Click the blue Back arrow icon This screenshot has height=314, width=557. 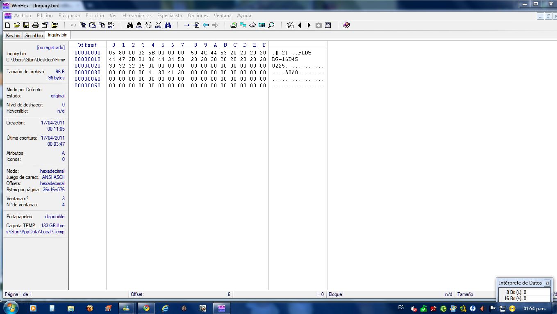[206, 25]
